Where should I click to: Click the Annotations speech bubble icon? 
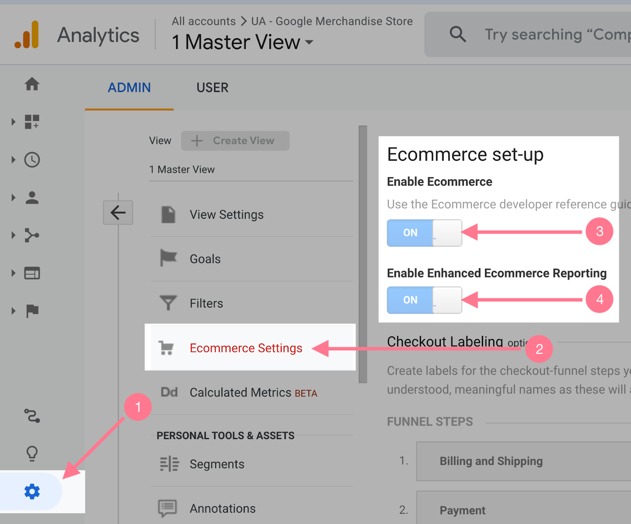[168, 508]
